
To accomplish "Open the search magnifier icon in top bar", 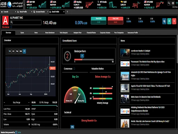I will (169, 3).
